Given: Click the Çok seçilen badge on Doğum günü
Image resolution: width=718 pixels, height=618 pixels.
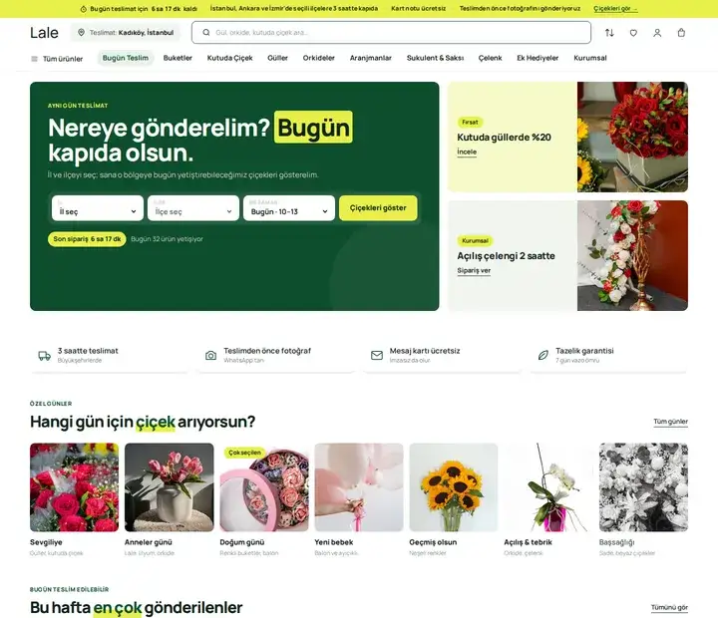Looking at the screenshot, I should coord(244,453).
